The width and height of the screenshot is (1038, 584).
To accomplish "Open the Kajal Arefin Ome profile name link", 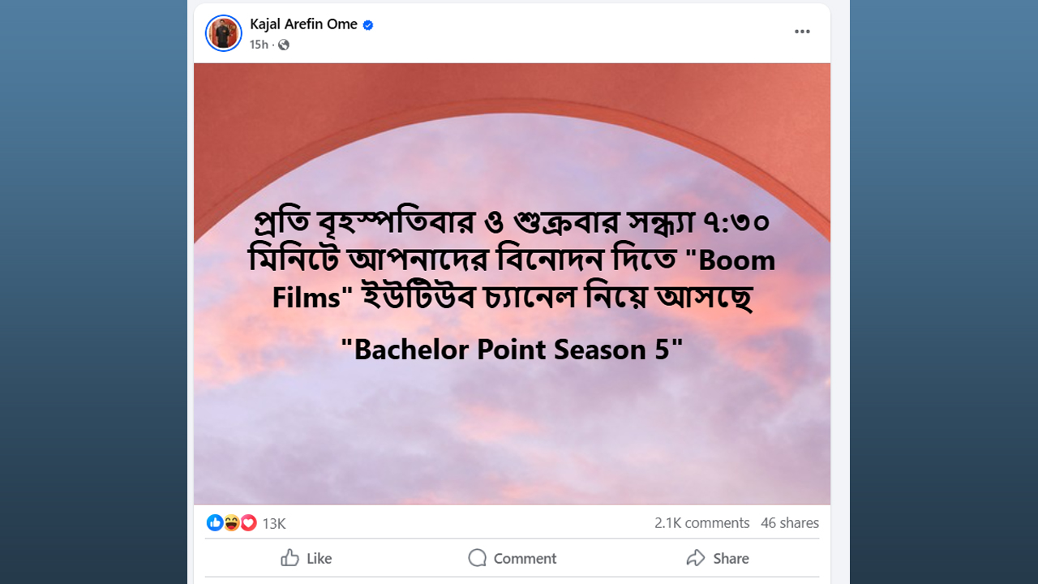I will 303,24.
